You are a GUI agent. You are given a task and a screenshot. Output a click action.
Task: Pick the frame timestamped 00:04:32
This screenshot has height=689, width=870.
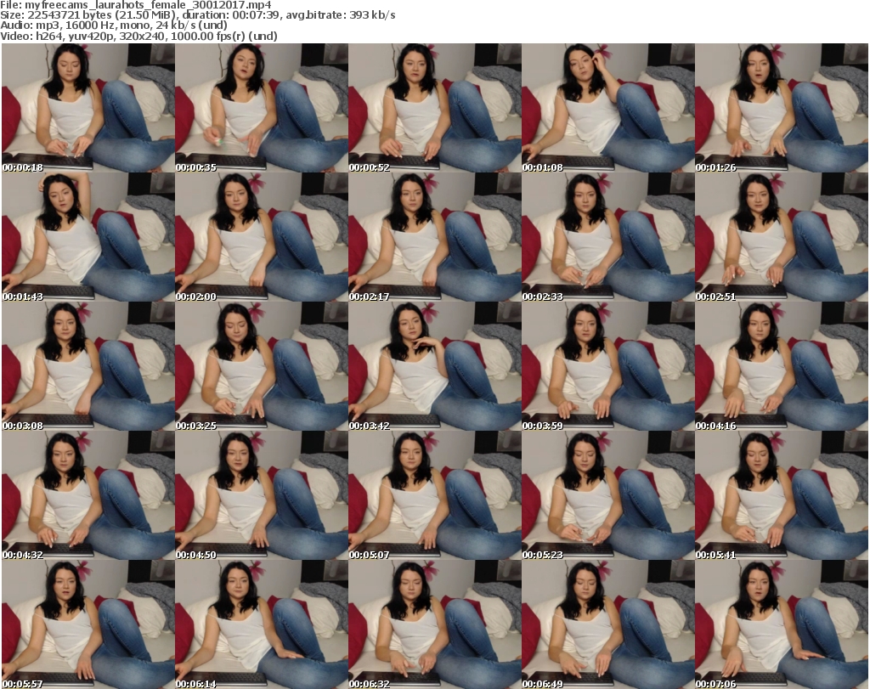88,495
